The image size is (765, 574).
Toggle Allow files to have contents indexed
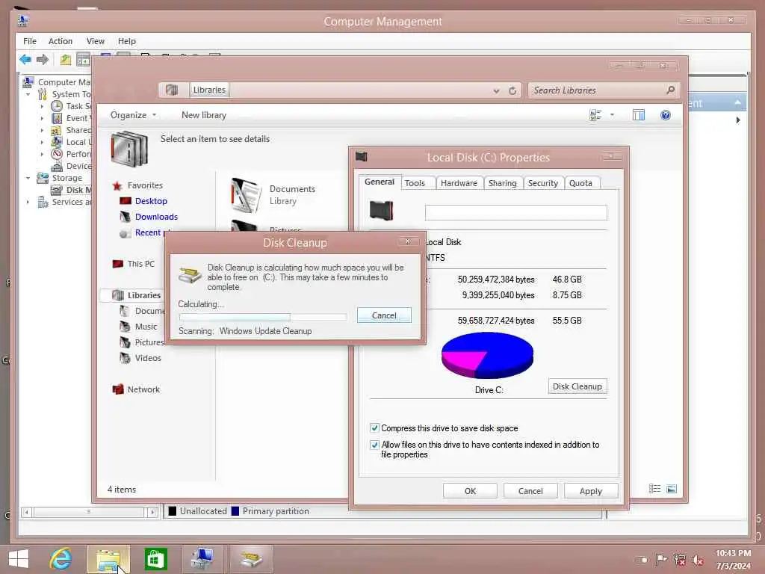pos(374,445)
